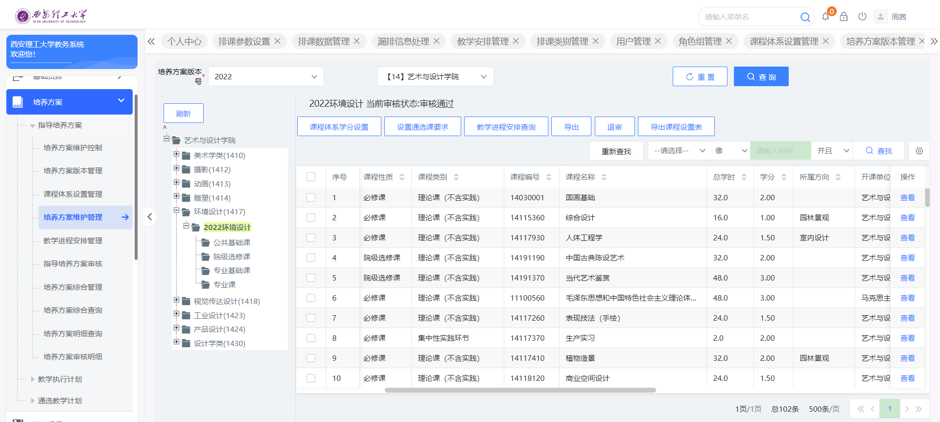This screenshot has width=940, height=422.
Task: Switch to the 用户管理 tab
Action: [633, 42]
